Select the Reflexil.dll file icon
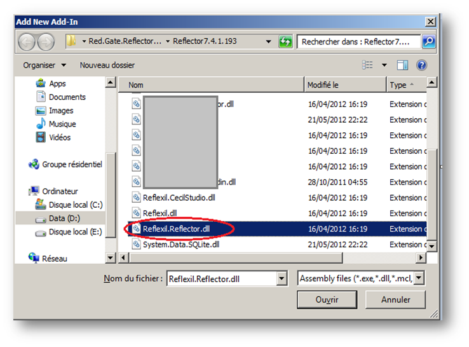Image resolution: width=469 pixels, height=347 pixels. [136, 213]
